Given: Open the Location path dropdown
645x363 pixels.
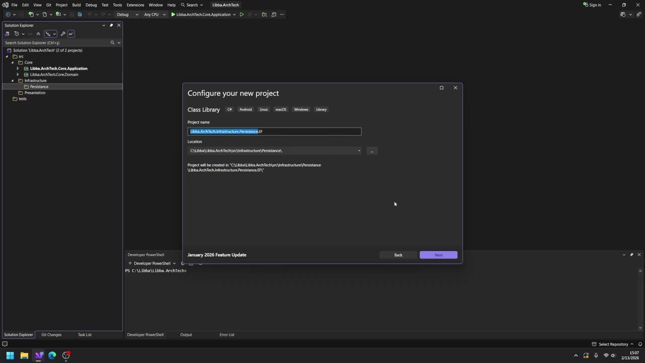Looking at the screenshot, I should click(359, 151).
